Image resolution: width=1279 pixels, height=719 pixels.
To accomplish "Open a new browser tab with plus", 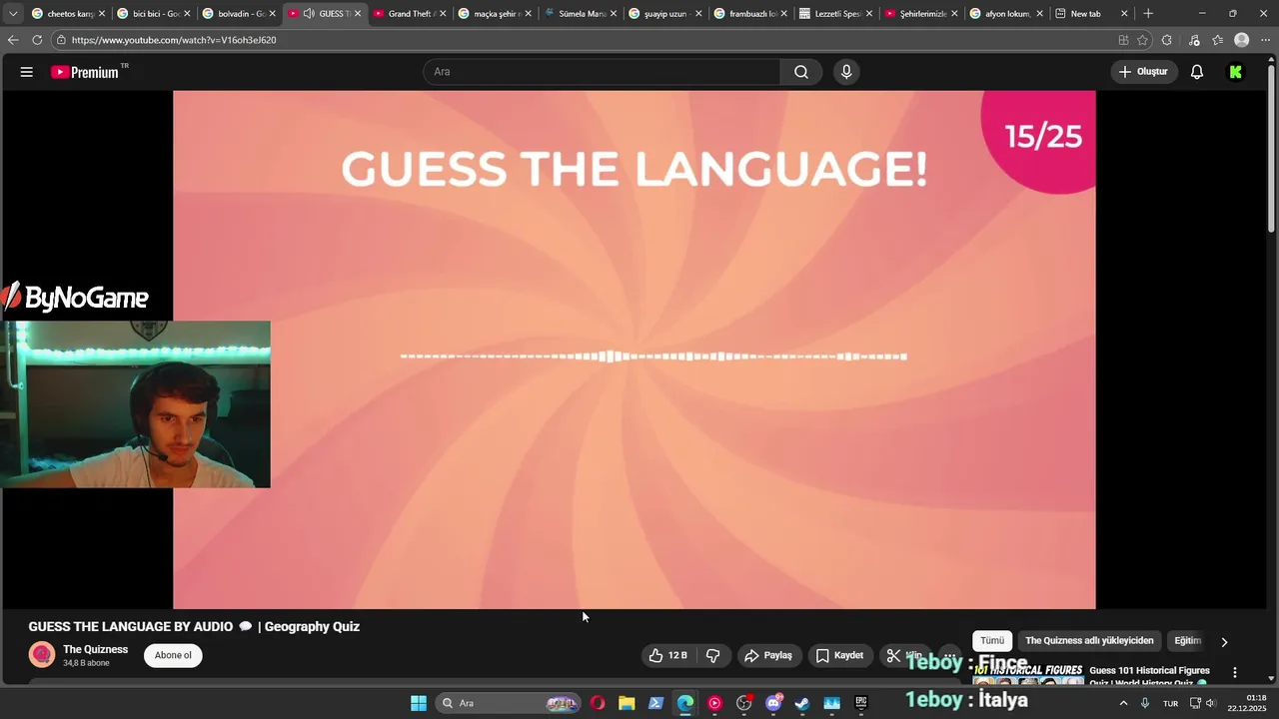I will coord(1148,14).
